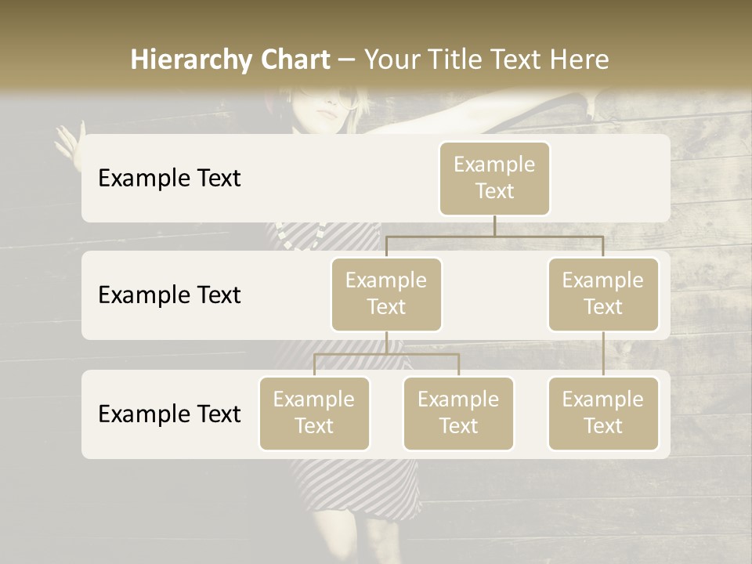Select the vertical connector below the top box
Image resolution: width=752 pixels, height=564 pixels.
pos(494,226)
